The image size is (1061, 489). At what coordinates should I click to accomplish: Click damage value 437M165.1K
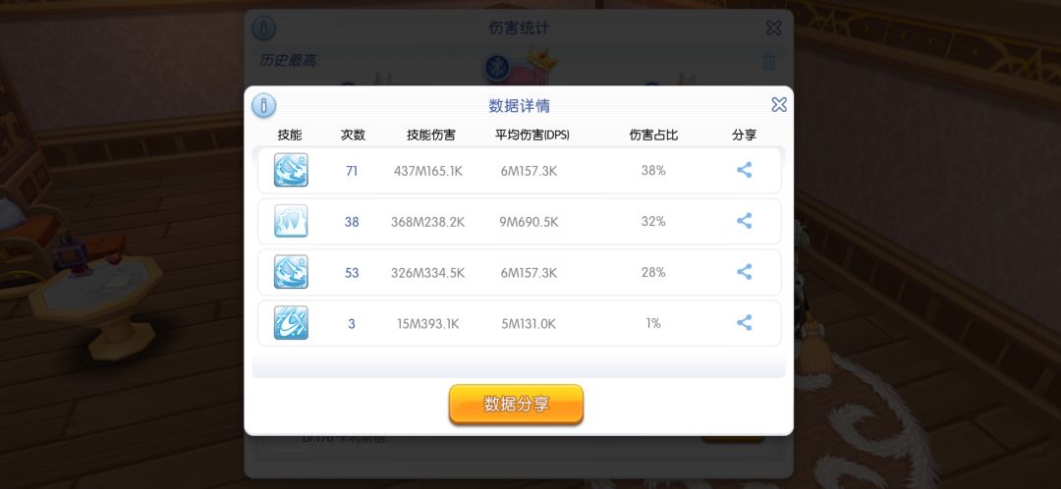coord(427,171)
